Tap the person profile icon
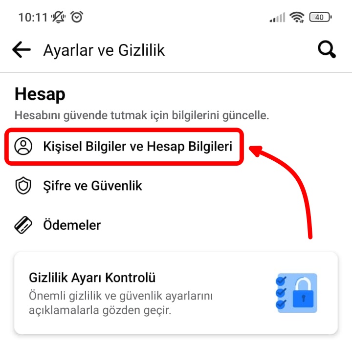 23,146
